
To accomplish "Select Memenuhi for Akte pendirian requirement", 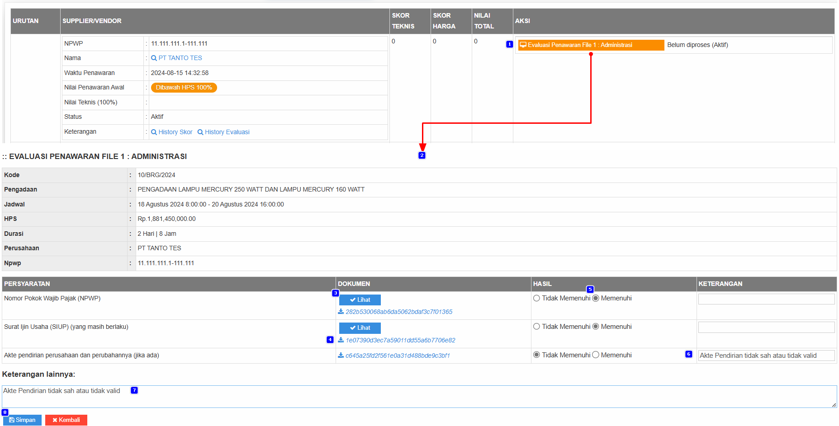I will tap(596, 355).
